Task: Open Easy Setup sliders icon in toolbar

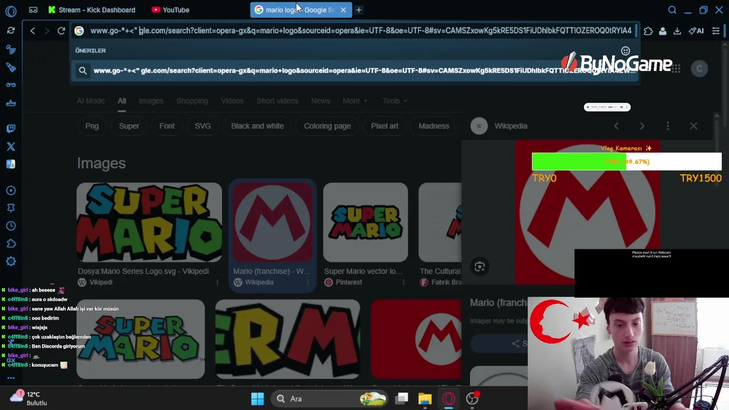Action: pos(716,31)
